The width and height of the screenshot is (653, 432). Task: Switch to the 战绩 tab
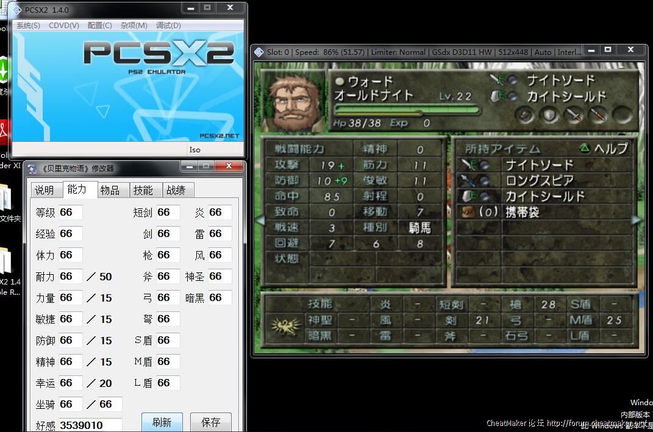coord(176,190)
